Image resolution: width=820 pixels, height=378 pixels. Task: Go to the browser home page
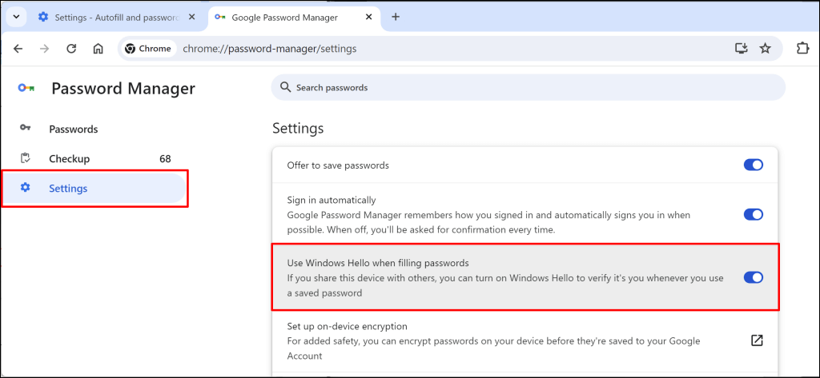click(98, 48)
